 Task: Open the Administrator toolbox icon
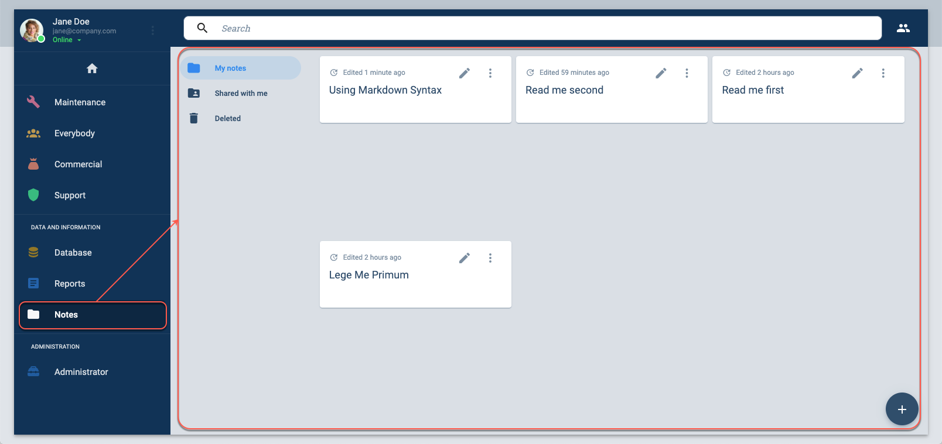(x=33, y=371)
